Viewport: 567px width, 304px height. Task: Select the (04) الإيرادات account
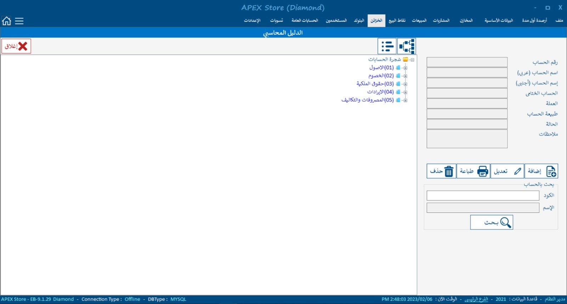tap(380, 92)
